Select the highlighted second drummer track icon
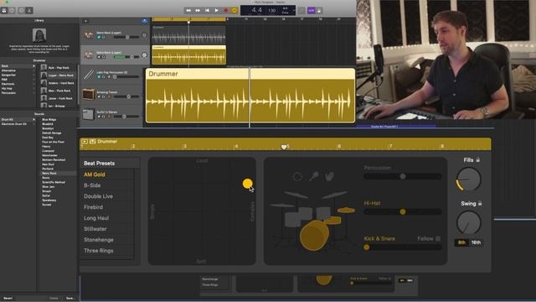The image size is (536, 302). point(89,55)
